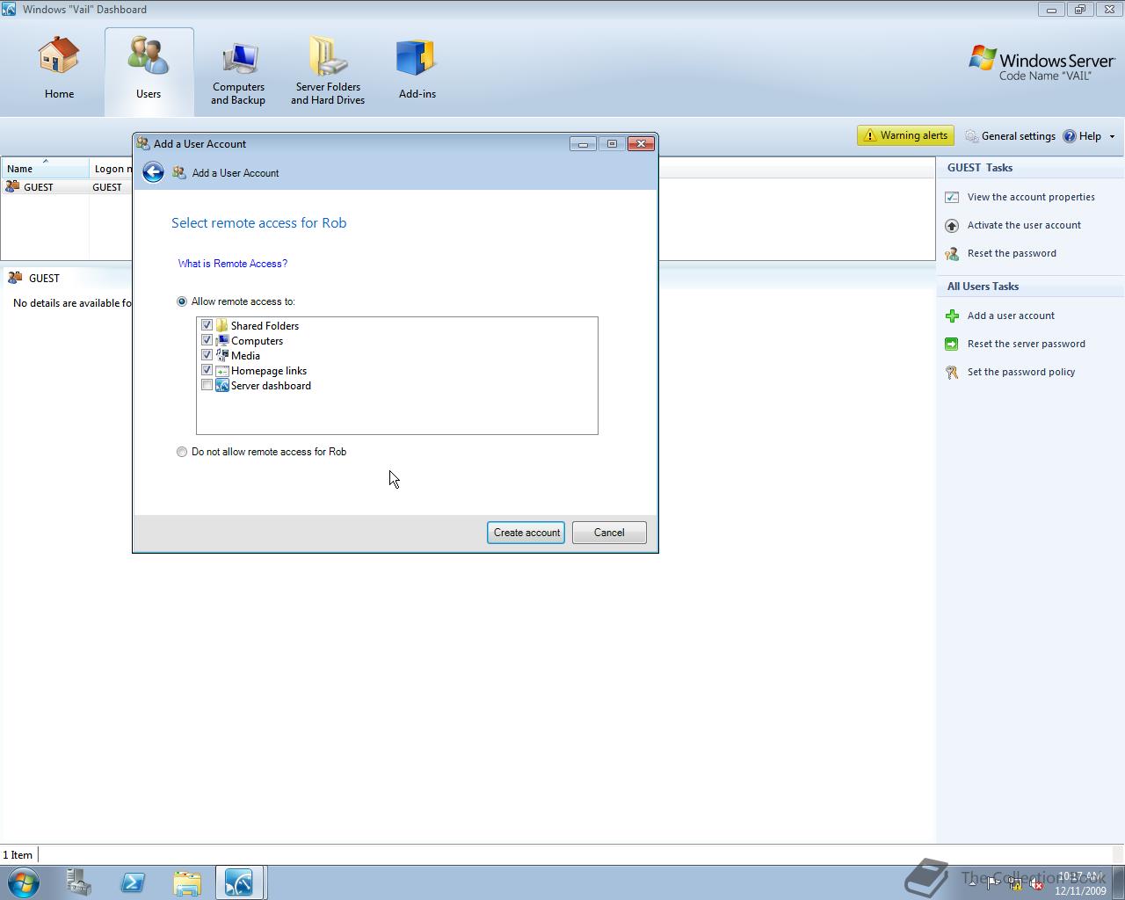This screenshot has height=900, width=1125.
Task: Click the green plus Add user icon
Action: pos(952,316)
